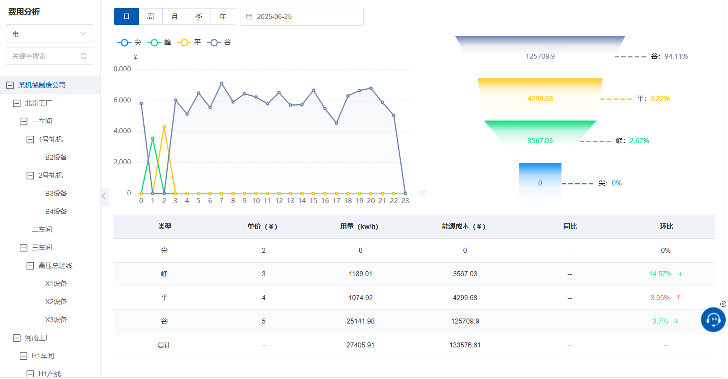Collapse the 1号轧机 node icon
The width and height of the screenshot is (728, 379).
(30, 139)
